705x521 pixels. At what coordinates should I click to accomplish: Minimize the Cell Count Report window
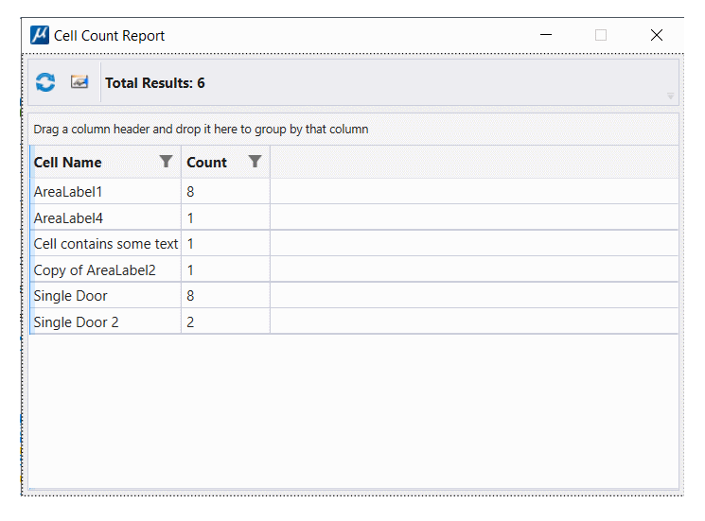(x=546, y=35)
